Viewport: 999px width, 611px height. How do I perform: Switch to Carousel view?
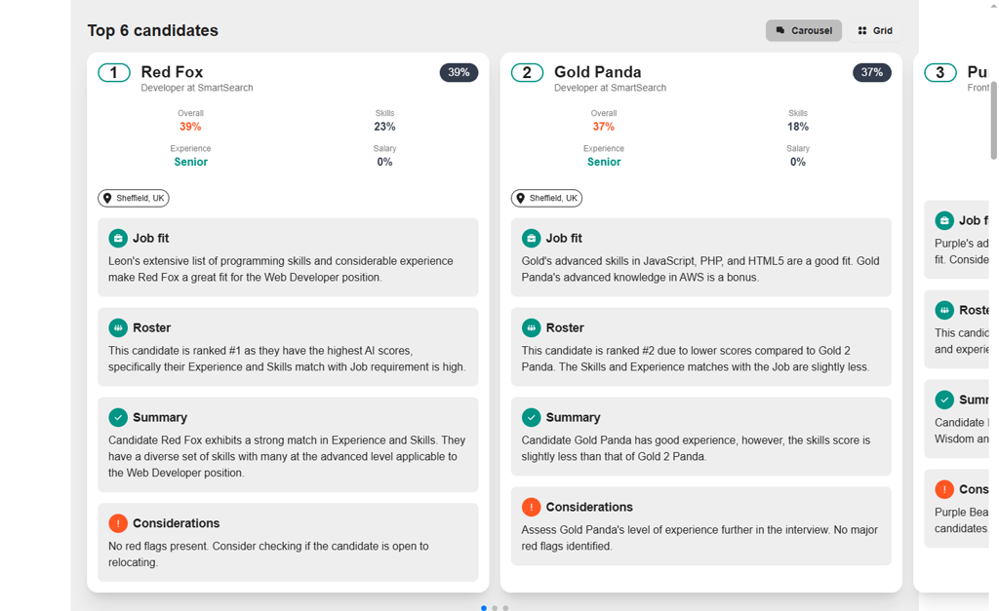click(x=803, y=30)
